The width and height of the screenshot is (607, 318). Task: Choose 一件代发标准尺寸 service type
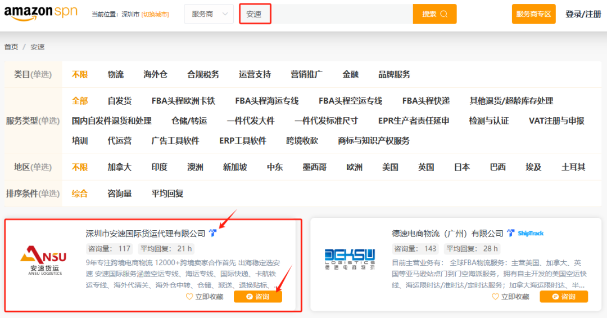[x=327, y=120]
